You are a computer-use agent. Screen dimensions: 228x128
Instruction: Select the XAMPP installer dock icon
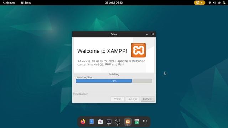tap(128, 122)
